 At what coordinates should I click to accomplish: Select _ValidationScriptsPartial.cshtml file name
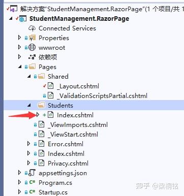(x=102, y=96)
